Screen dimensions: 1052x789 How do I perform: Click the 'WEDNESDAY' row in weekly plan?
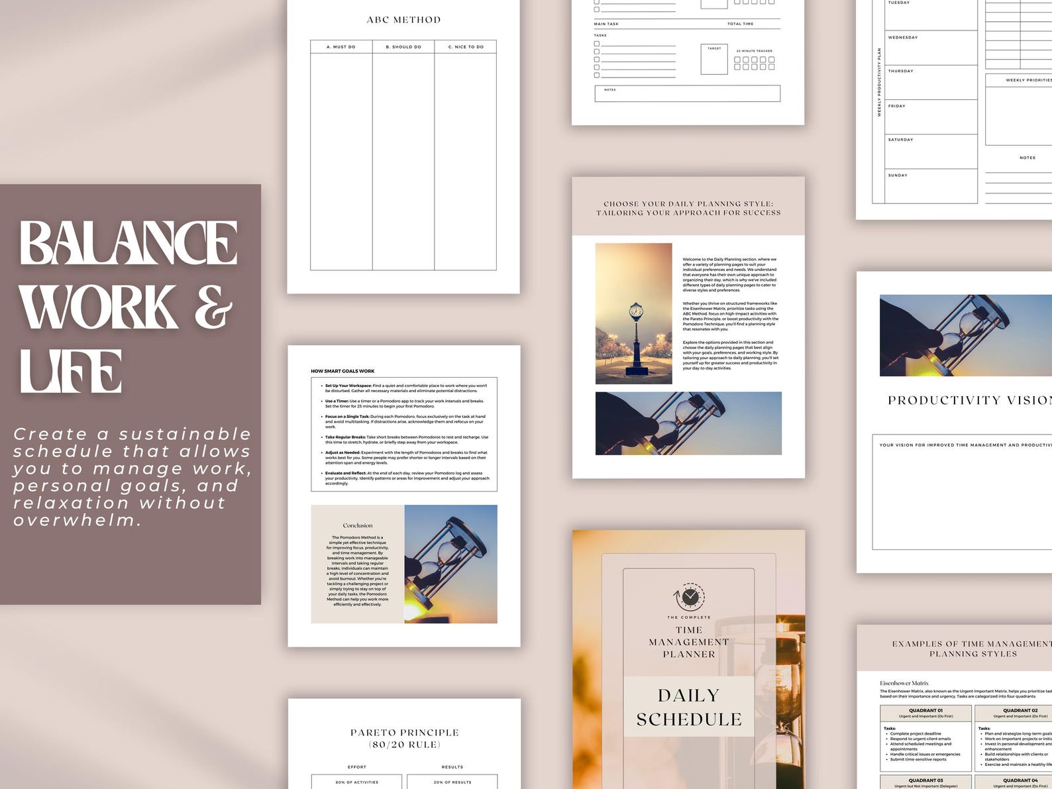tap(931, 48)
